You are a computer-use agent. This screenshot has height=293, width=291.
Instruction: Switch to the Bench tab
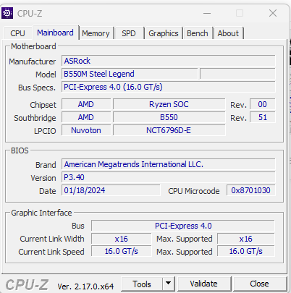pyautogui.click(x=198, y=33)
